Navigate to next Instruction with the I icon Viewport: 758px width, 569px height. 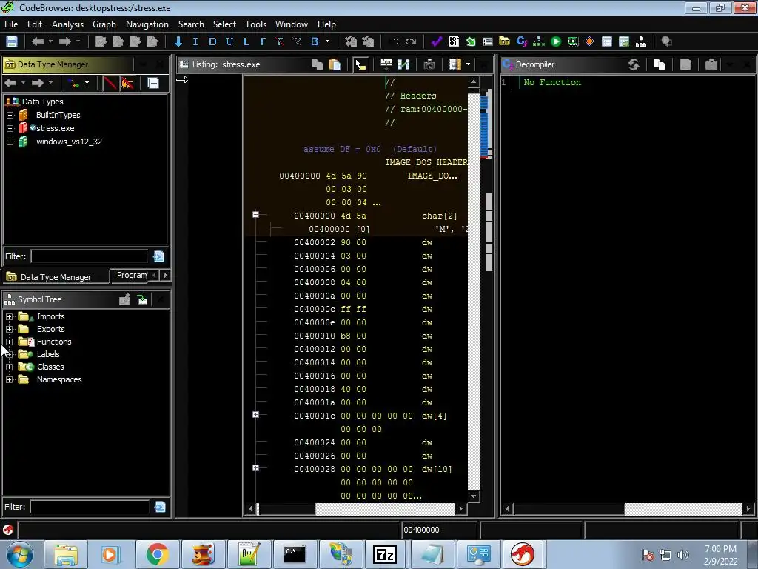click(x=195, y=41)
